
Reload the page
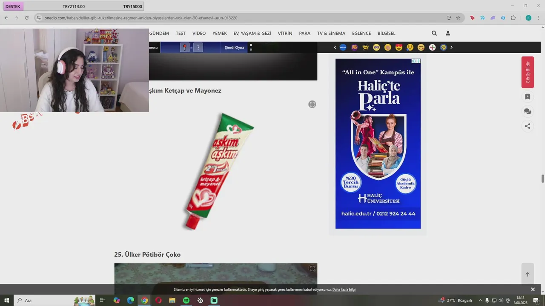(26, 18)
